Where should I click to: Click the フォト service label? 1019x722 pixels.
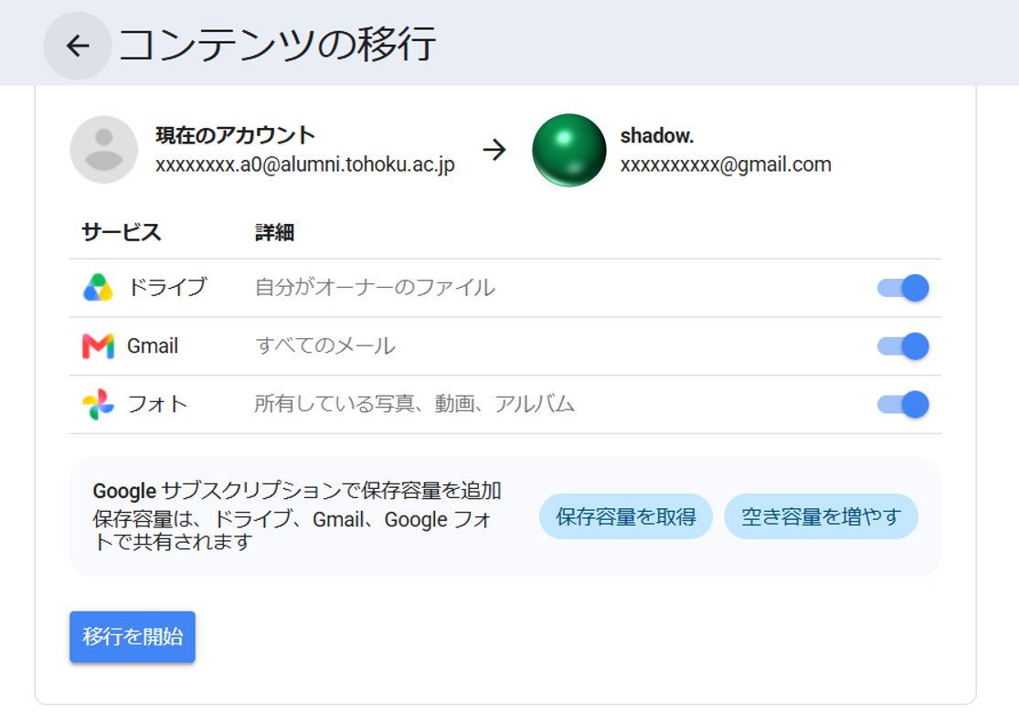point(157,404)
